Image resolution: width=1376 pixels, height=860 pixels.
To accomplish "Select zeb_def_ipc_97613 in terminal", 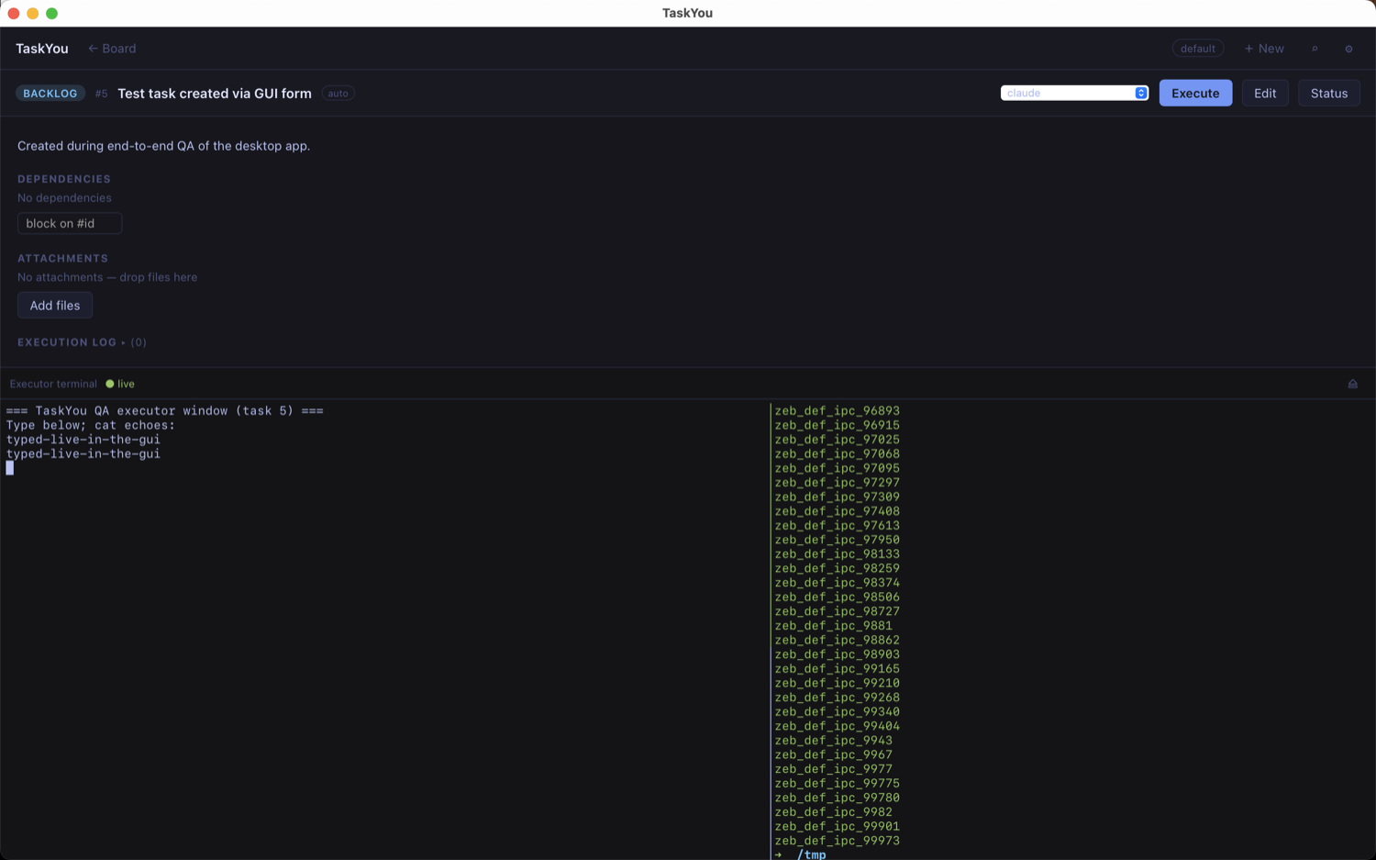I will pos(837,526).
